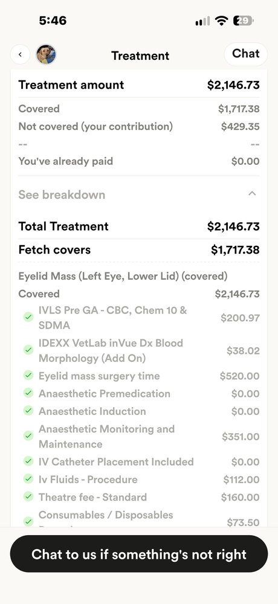
Task: Tap green check beside Iv Fluids - Procedure
Action: click(28, 479)
